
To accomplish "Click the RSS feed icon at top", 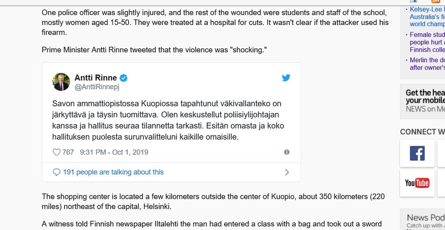I will click(436, 1).
